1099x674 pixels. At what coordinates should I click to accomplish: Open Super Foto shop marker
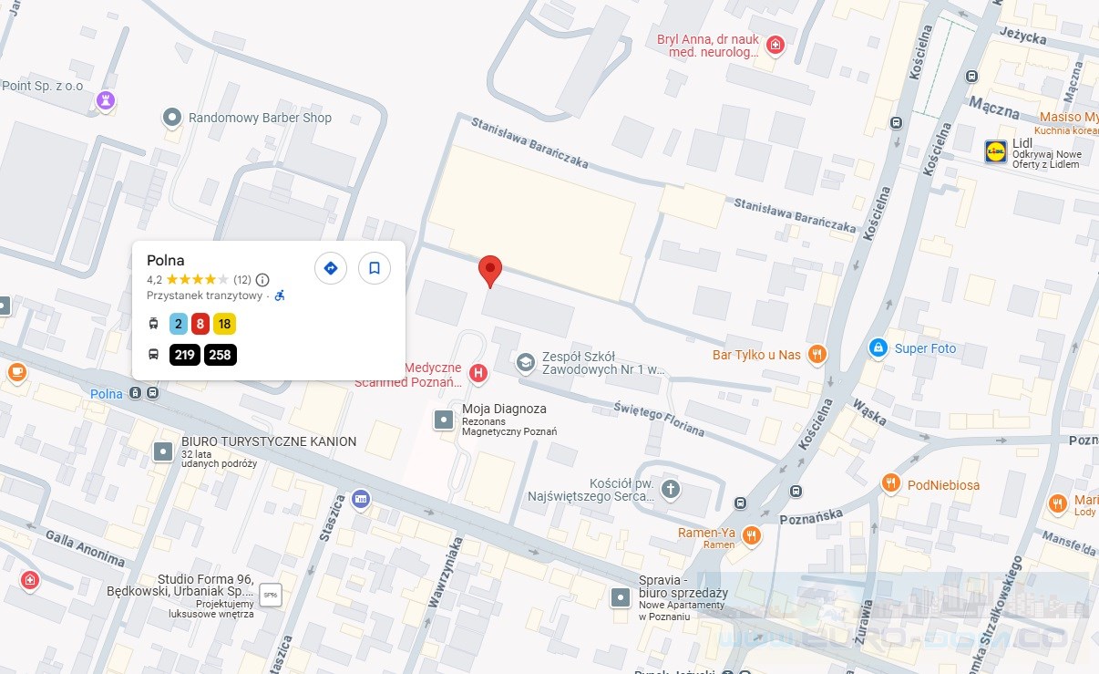click(x=878, y=347)
